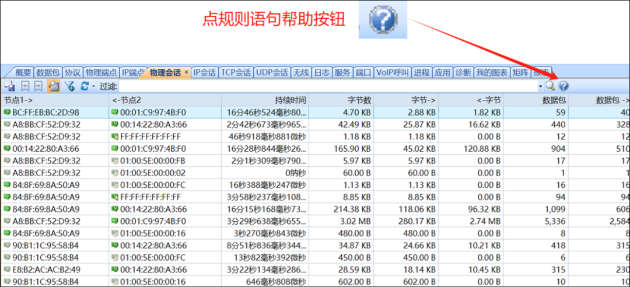Click the node icon beside BC:FF:EB:BC:2D:98

[7, 112]
